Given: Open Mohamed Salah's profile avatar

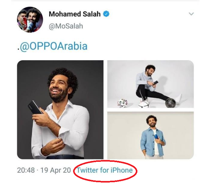Looking at the screenshot, I should tap(30, 20).
